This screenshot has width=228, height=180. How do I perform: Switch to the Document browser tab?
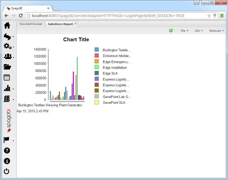click(31, 24)
